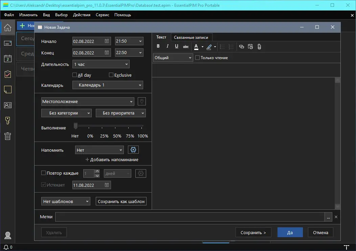
Task: Attach a file using the paperclip icon
Action: pos(259,47)
